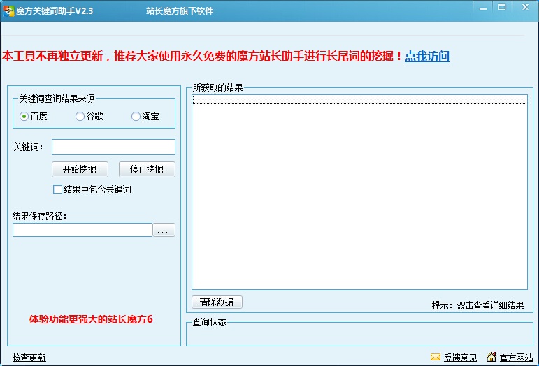Viewport: 539px width, 366px height.
Task: Click the envelope icon beside 反馈意见
Action: (436, 357)
